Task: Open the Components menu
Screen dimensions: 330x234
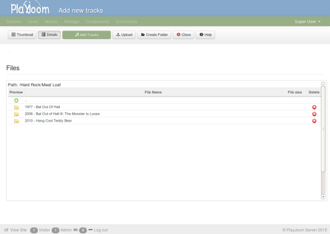Action: coord(98,21)
